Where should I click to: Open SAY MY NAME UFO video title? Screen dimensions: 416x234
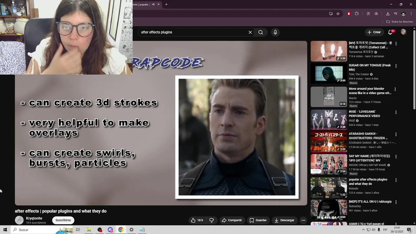(369, 158)
